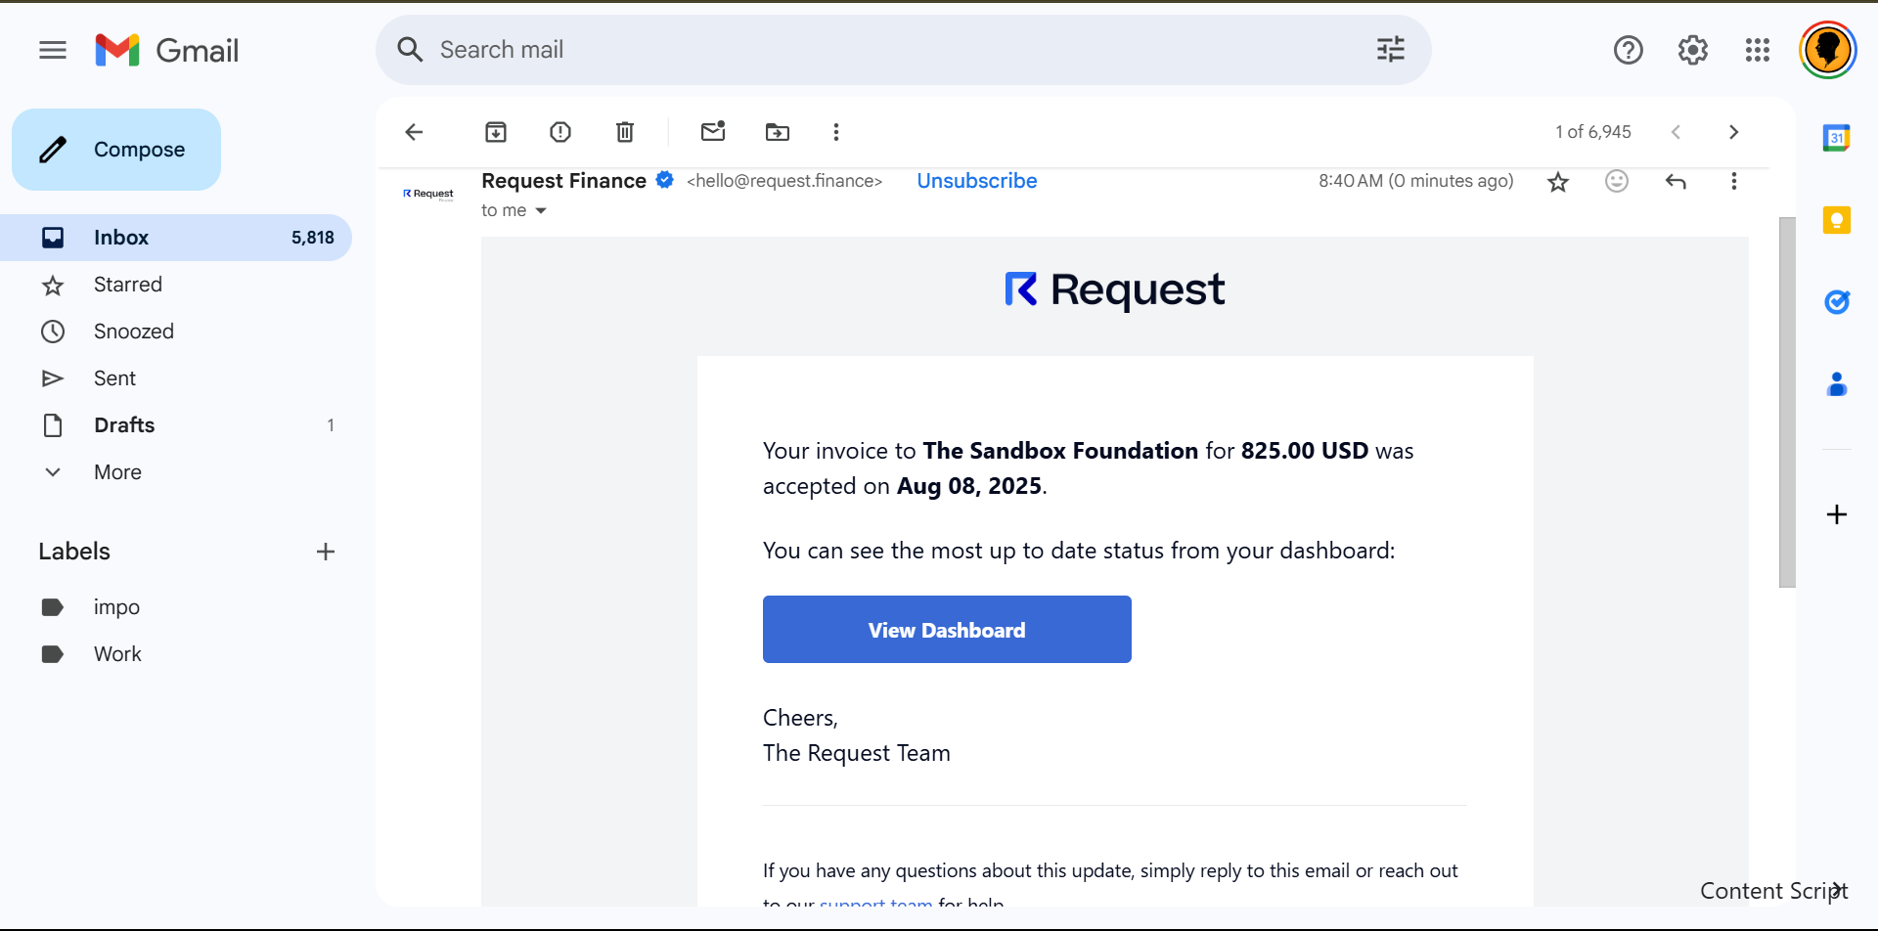Image resolution: width=1878 pixels, height=931 pixels.
Task: Expand recipient details next to 'to me'
Action: coord(541,211)
